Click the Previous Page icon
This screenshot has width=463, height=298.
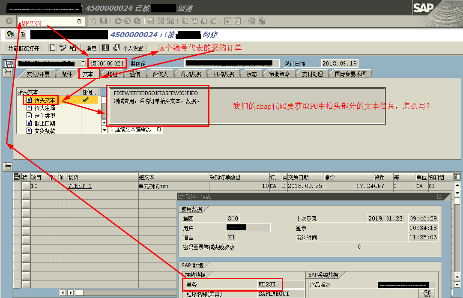(x=194, y=21)
